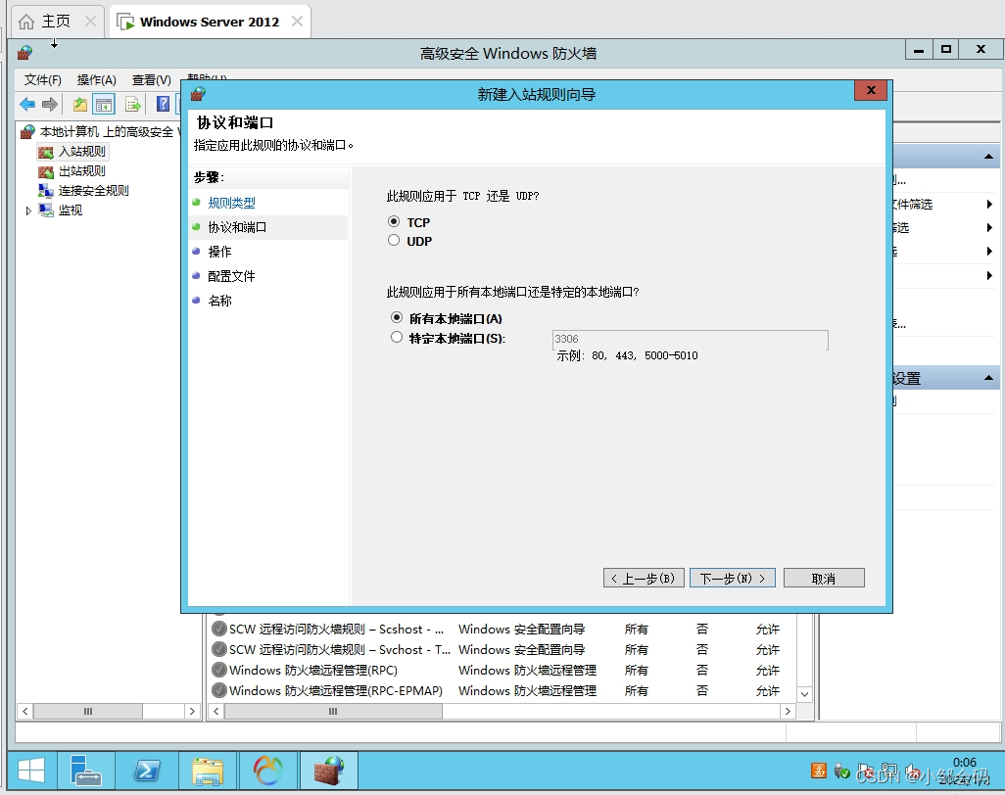This screenshot has height=795, width=1005.
Task: Open the Windows Start button
Action: point(30,770)
